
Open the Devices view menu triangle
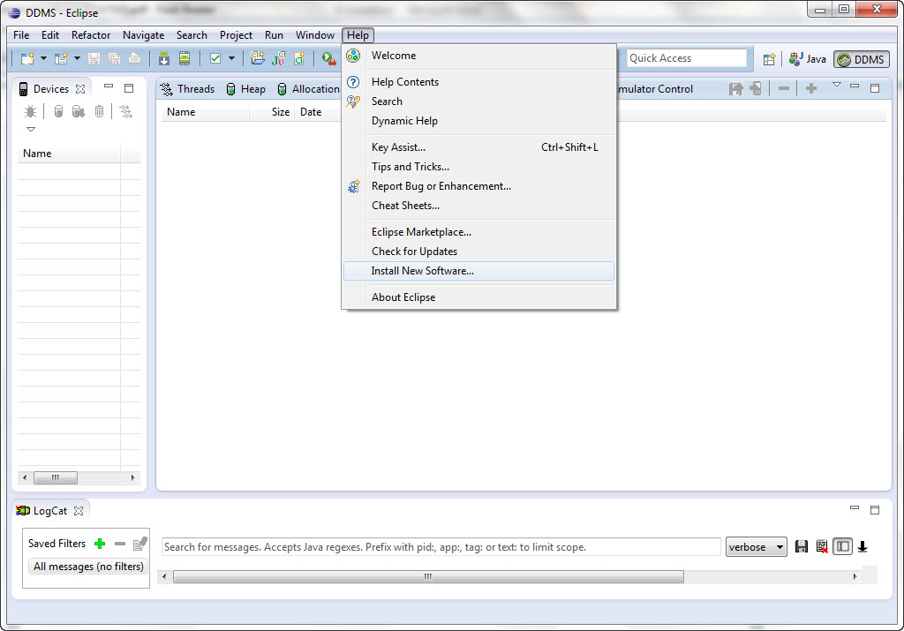31,129
